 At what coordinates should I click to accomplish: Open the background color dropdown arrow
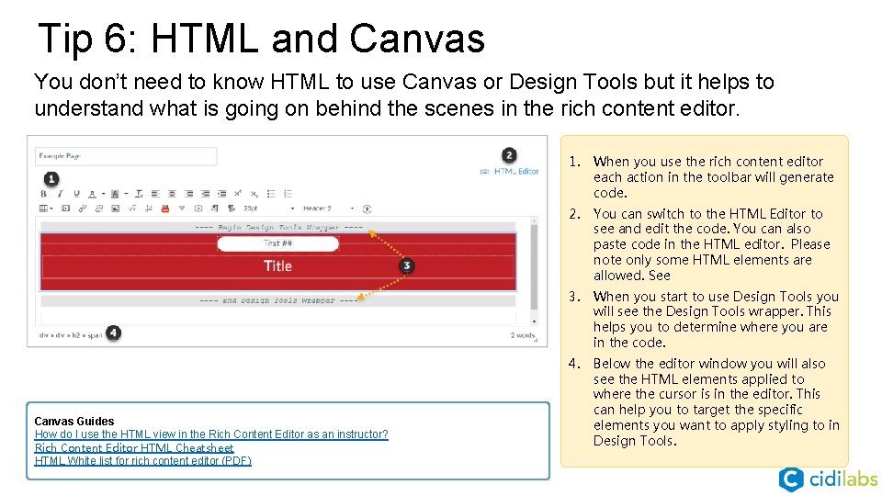tap(126, 194)
